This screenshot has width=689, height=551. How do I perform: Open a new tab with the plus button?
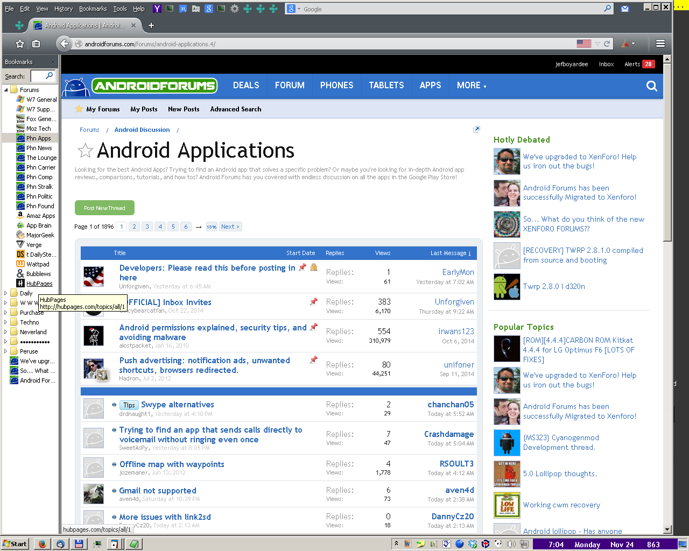[151, 25]
